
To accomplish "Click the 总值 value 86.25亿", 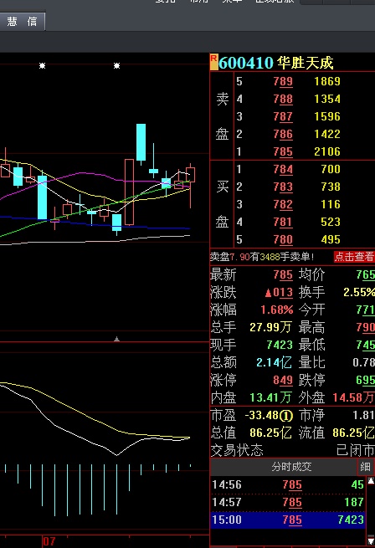I will point(270,433).
